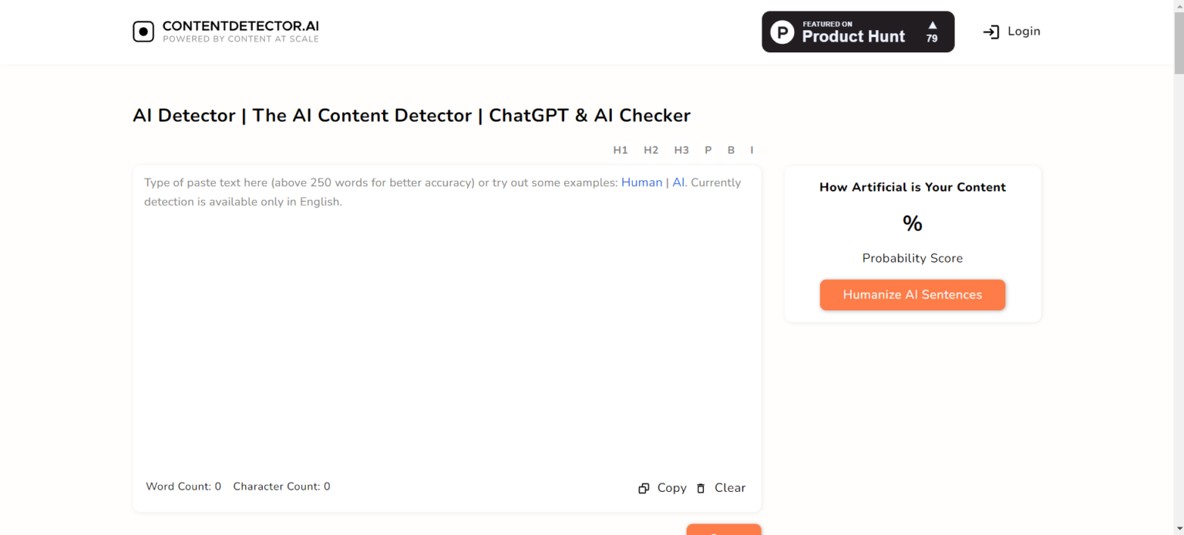Viewport: 1184px width, 535px height.
Task: Click the trash icon next to Clear
Action: (700, 488)
